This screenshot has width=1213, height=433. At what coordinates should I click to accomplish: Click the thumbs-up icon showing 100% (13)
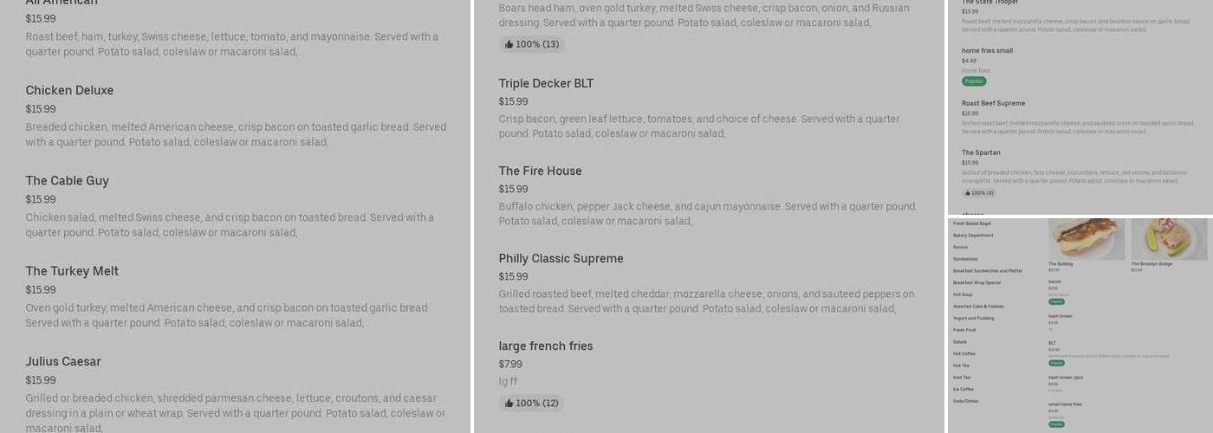(x=509, y=44)
